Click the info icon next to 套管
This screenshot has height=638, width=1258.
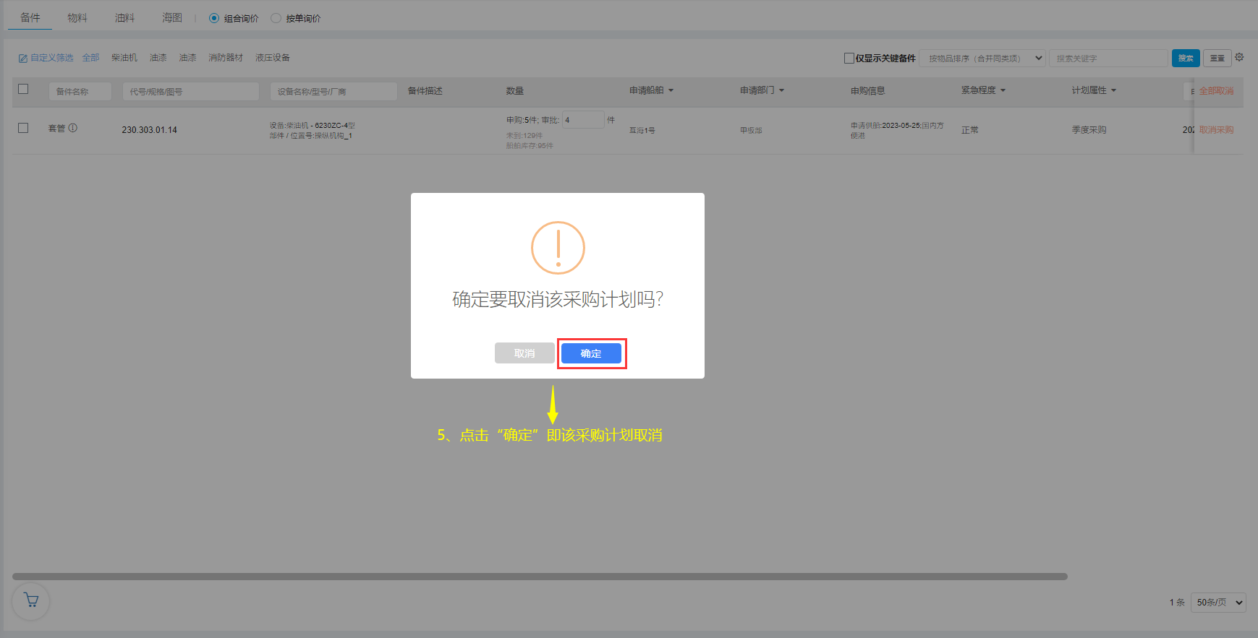coord(72,128)
